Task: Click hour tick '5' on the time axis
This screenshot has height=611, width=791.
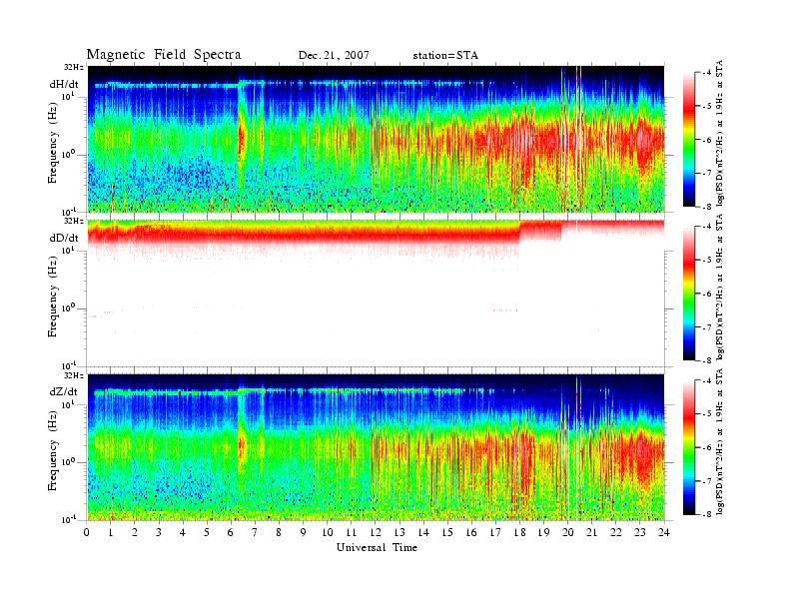Action: click(x=207, y=533)
